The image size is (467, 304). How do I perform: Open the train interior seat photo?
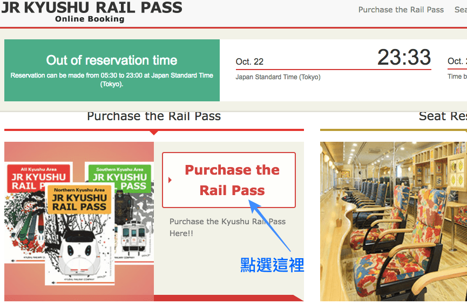tap(394, 222)
